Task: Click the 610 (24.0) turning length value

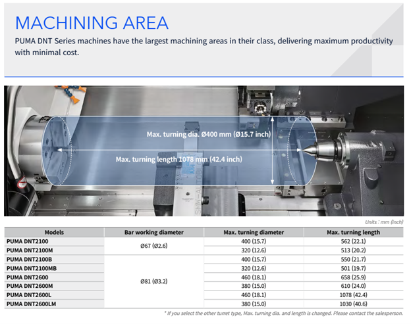Action: click(353, 286)
